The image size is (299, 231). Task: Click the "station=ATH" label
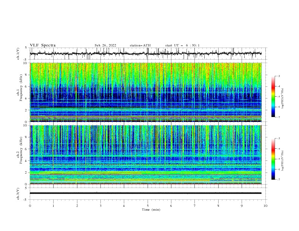coord(140,45)
